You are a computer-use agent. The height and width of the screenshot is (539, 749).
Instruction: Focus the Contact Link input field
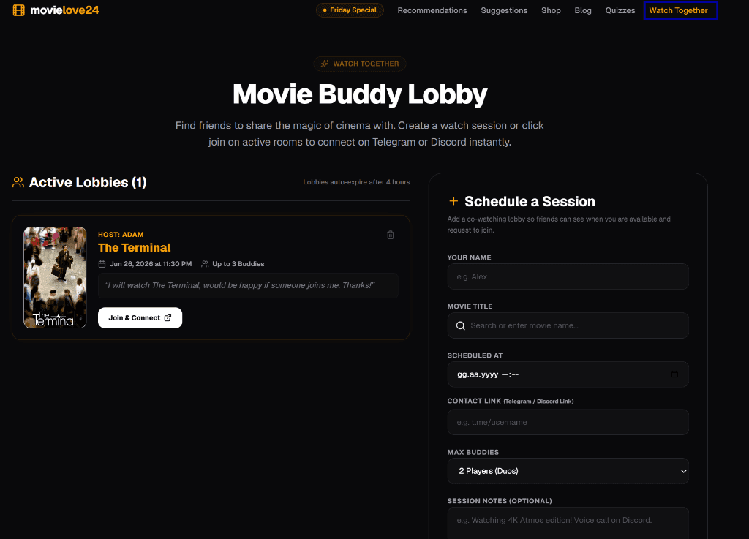pos(568,422)
